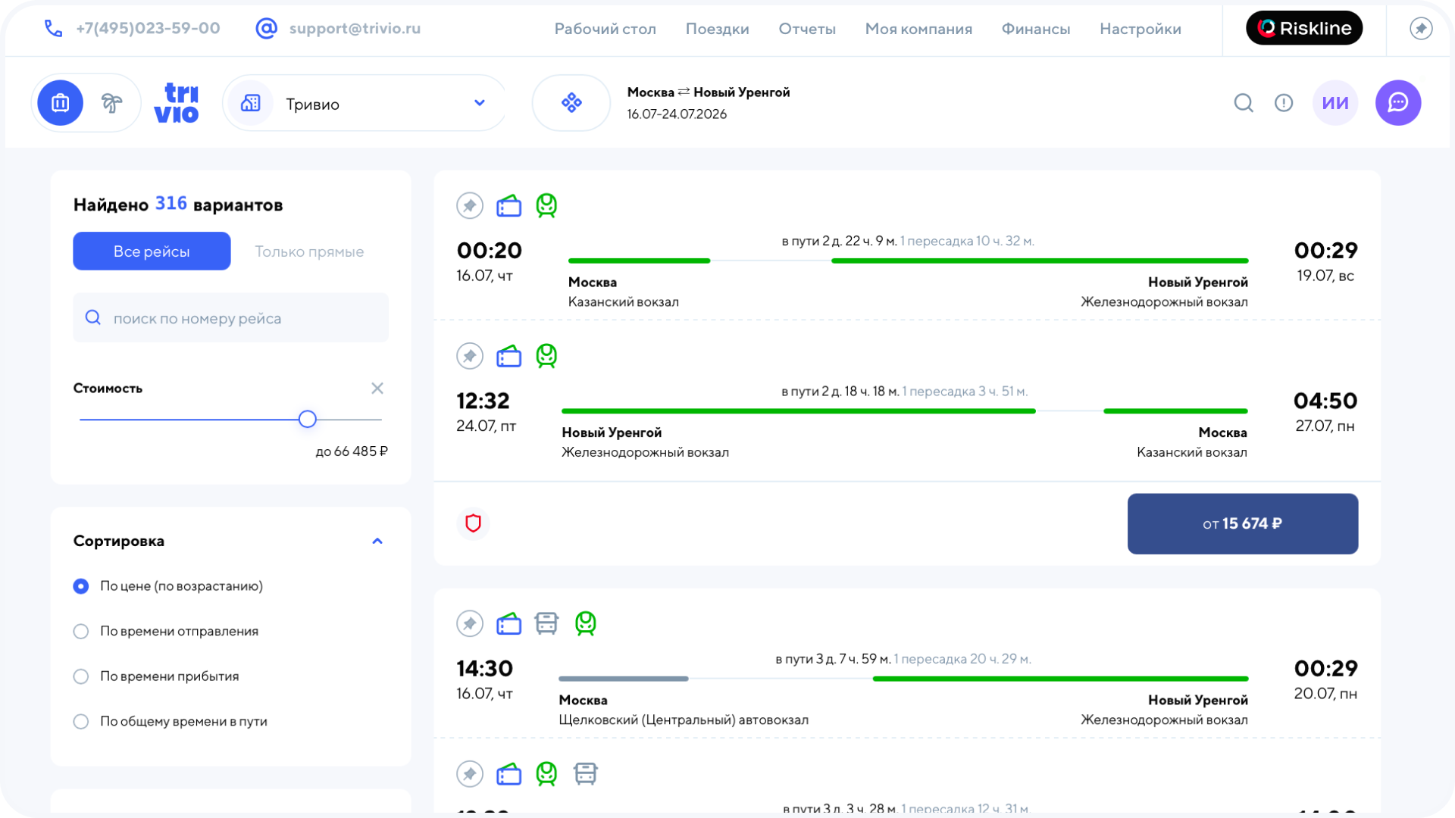Image resolution: width=1455 pixels, height=818 pixels.
Task: Pin the 12:32 Новый Уренгой return segment
Action: point(470,356)
